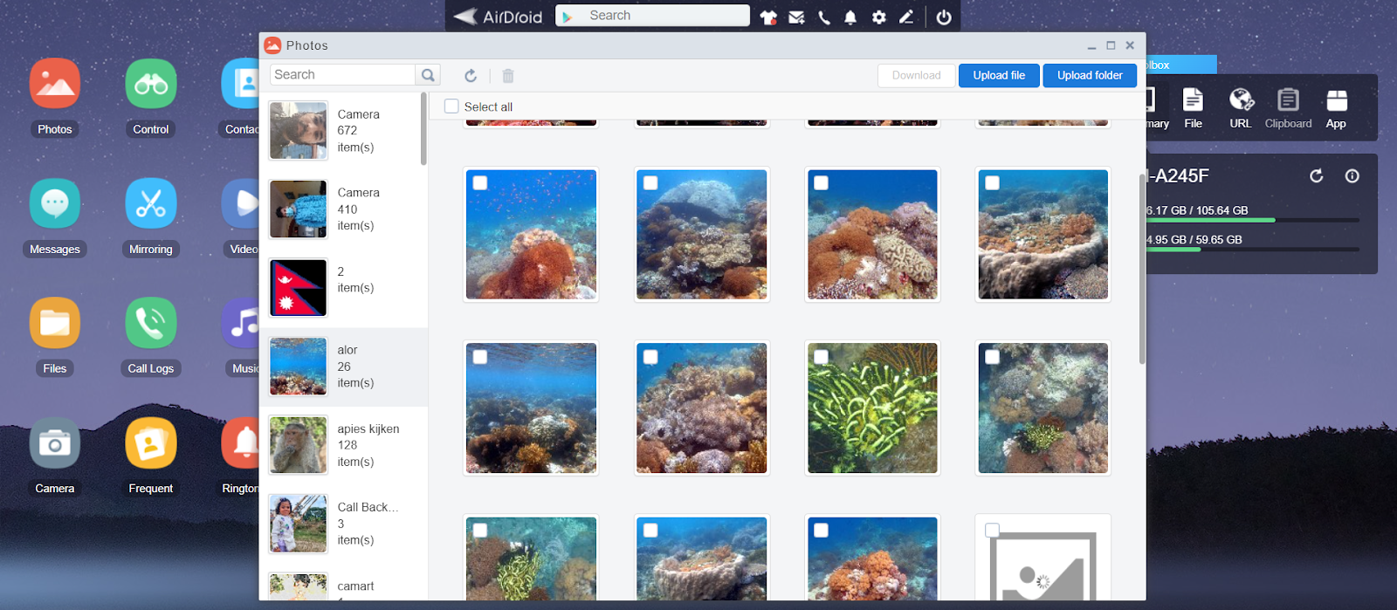Open the Call Logs icon

151,323
